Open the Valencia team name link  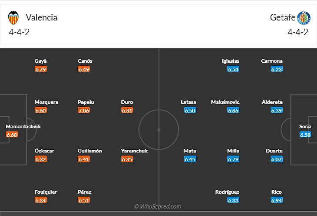tap(41, 17)
